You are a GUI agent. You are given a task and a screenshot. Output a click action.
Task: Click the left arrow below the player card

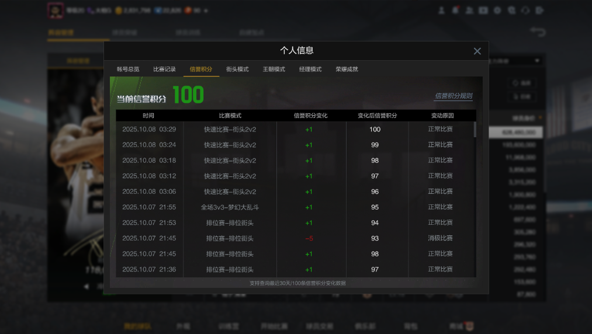(86, 286)
